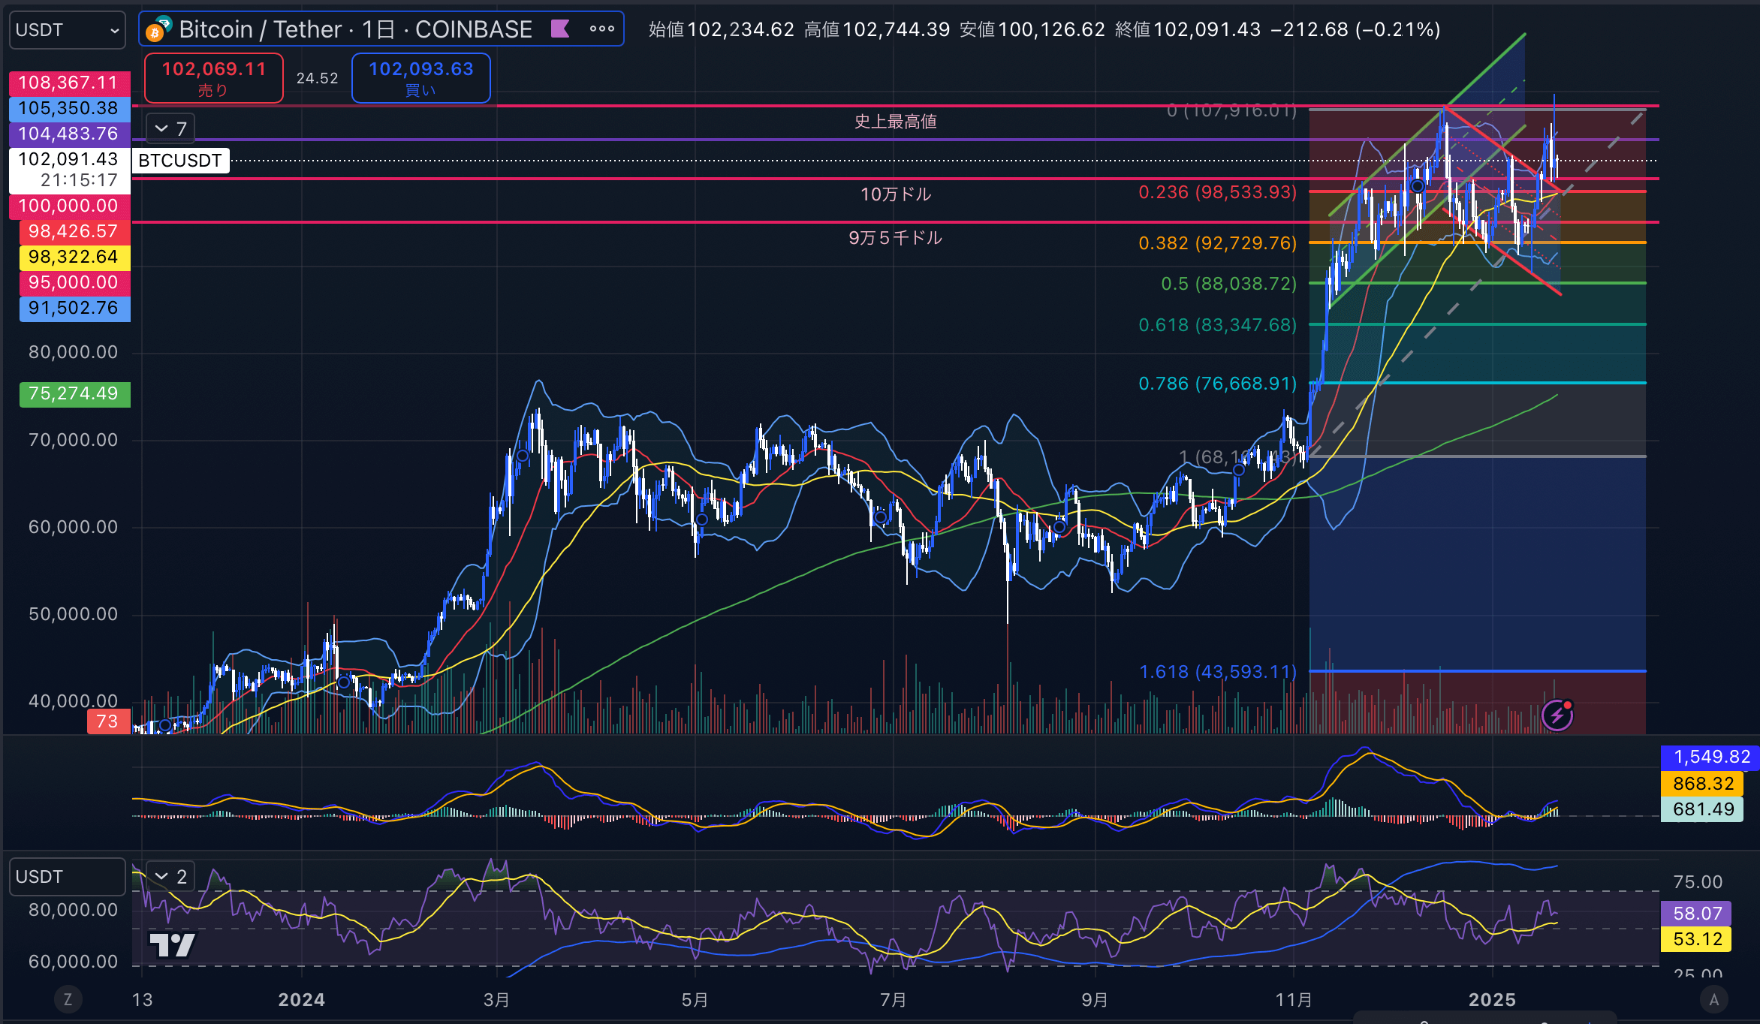Click the 53.12 yellow RSI average label
1760x1024 pixels.
pos(1696,939)
